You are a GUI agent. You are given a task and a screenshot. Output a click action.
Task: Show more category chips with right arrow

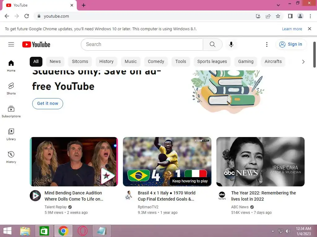coord(303,62)
